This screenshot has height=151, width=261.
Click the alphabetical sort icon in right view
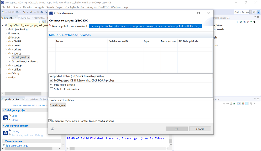241,22
